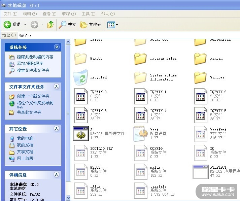Click 创建一个新文件夹 link

coord(33,96)
